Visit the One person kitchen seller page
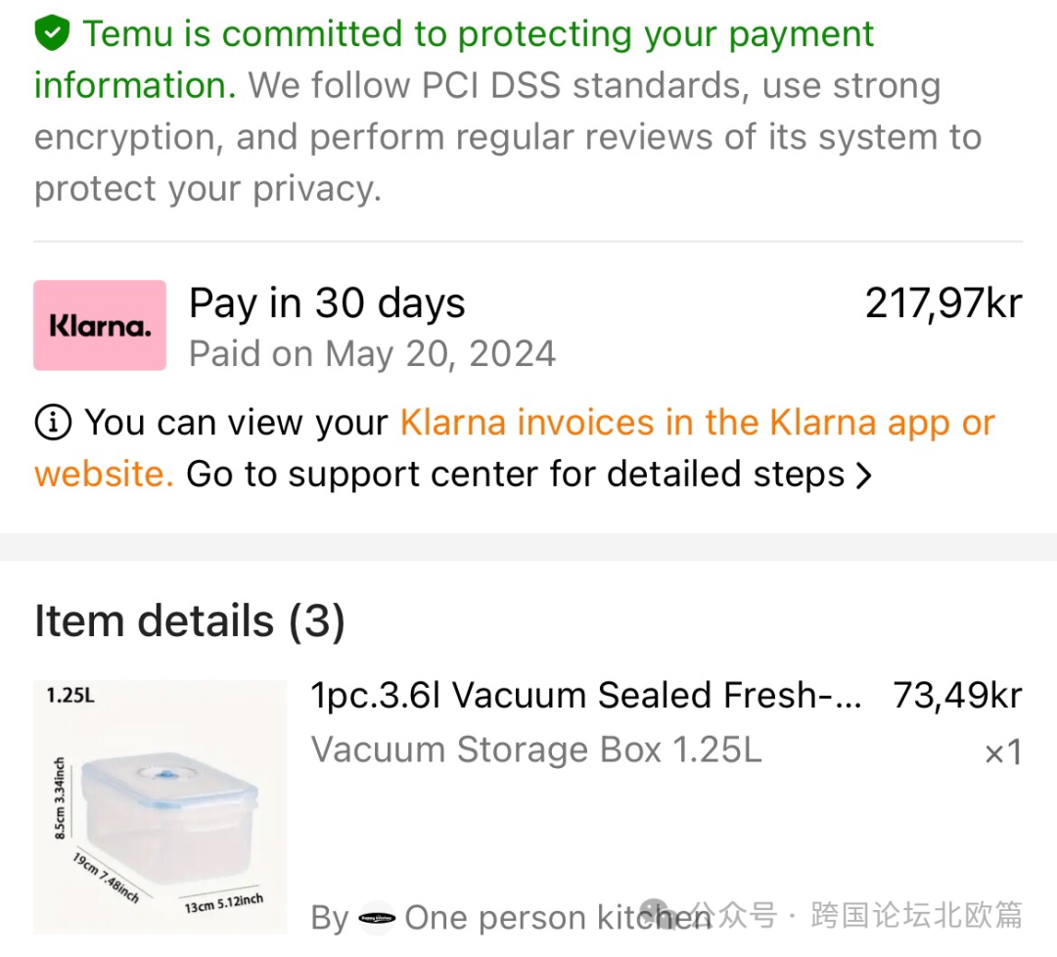Screen dimensions: 1057x957 tap(558, 917)
